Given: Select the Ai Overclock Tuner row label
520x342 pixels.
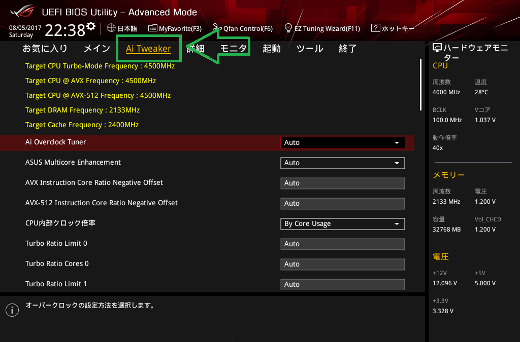Looking at the screenshot, I should coord(56,142).
